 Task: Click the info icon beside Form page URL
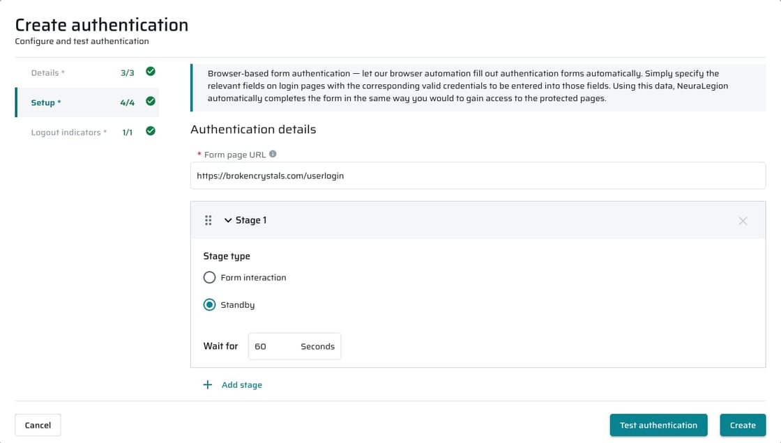coord(273,155)
